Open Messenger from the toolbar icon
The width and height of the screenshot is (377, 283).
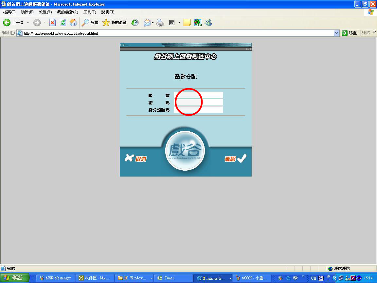pos(208,23)
